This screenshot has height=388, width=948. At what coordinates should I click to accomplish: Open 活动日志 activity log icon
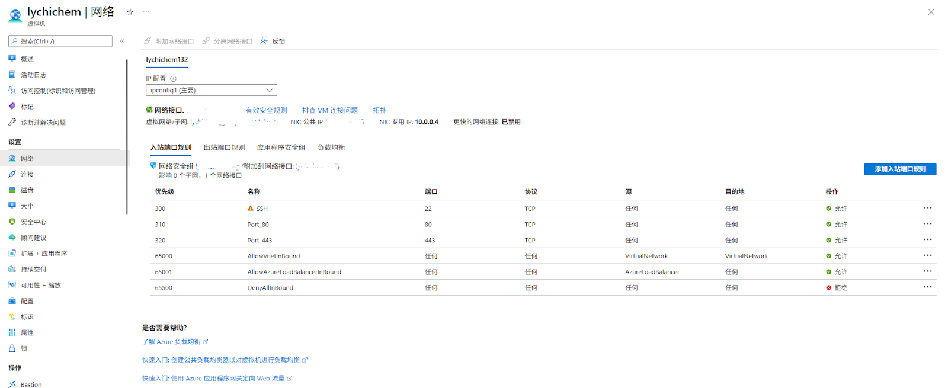click(x=12, y=75)
